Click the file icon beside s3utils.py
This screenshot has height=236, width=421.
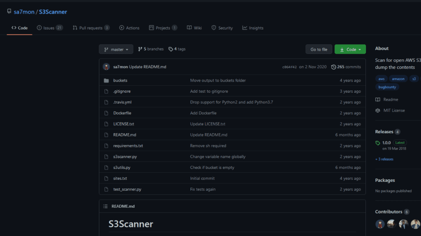pyautogui.click(x=106, y=168)
